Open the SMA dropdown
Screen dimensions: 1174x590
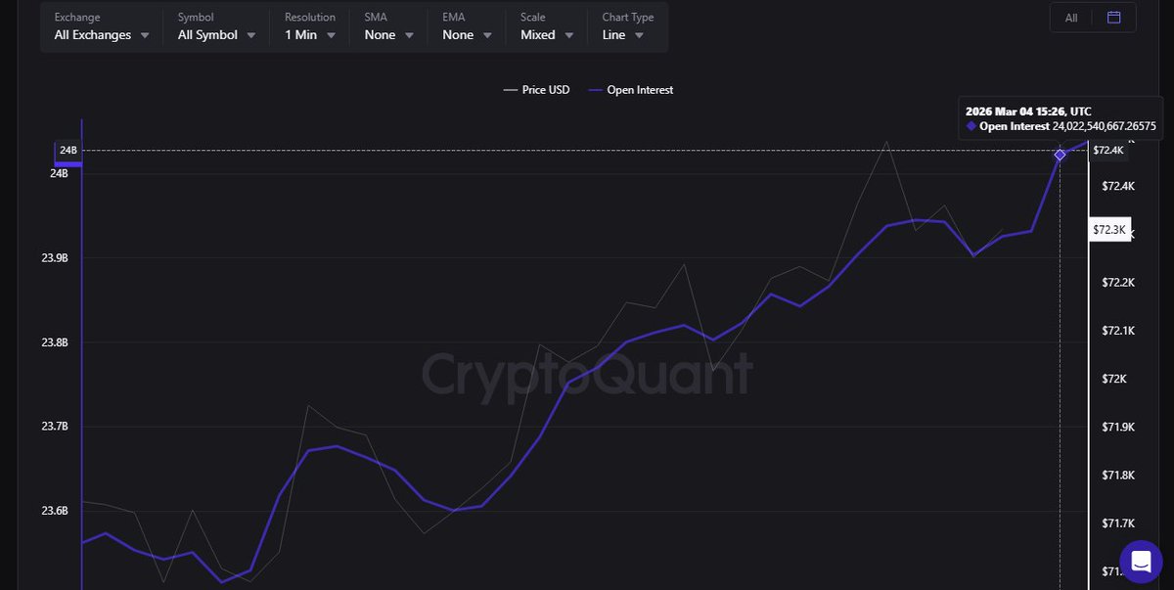point(388,35)
